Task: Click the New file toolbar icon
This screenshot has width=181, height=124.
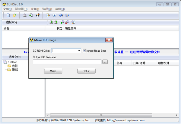Action: (8, 15)
